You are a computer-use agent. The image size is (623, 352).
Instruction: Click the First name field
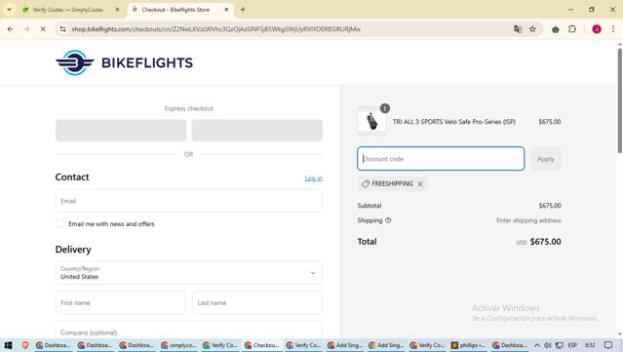tap(120, 302)
